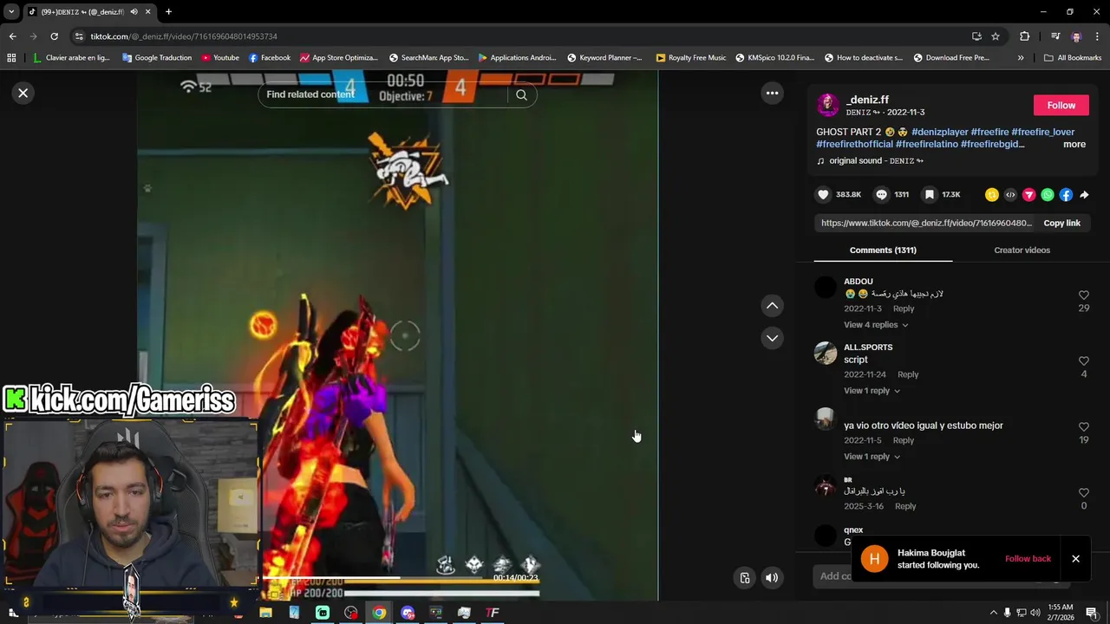Open comments via the speech bubble icon
Image resolution: width=1110 pixels, height=624 pixels.
(881, 195)
